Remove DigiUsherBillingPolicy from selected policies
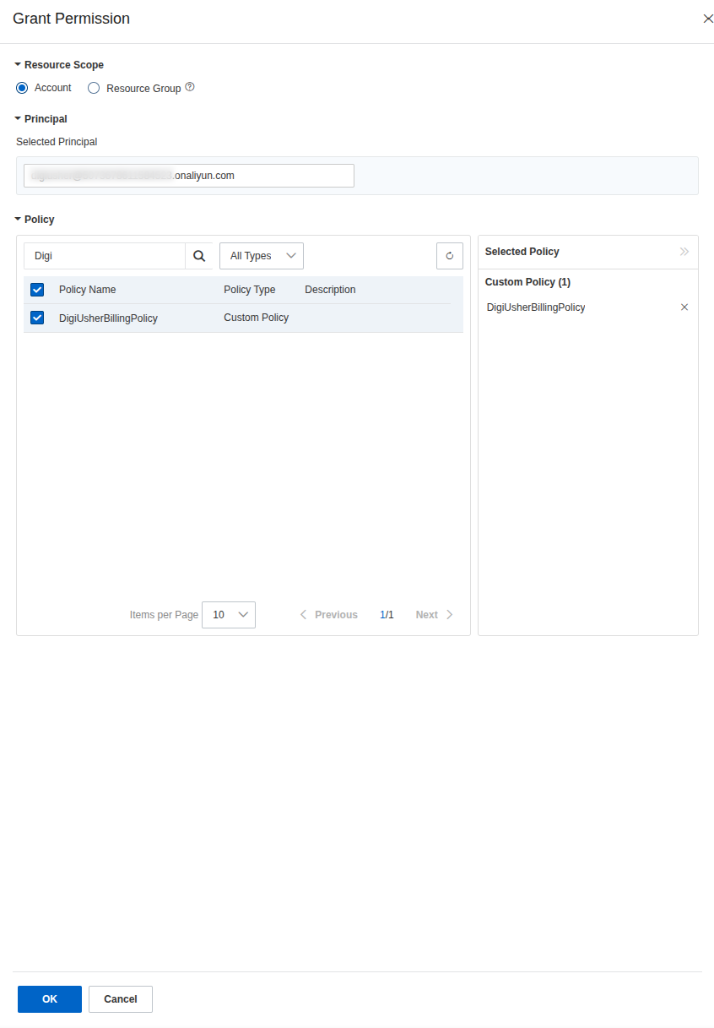Screen dimensions: 714x1028 point(684,307)
